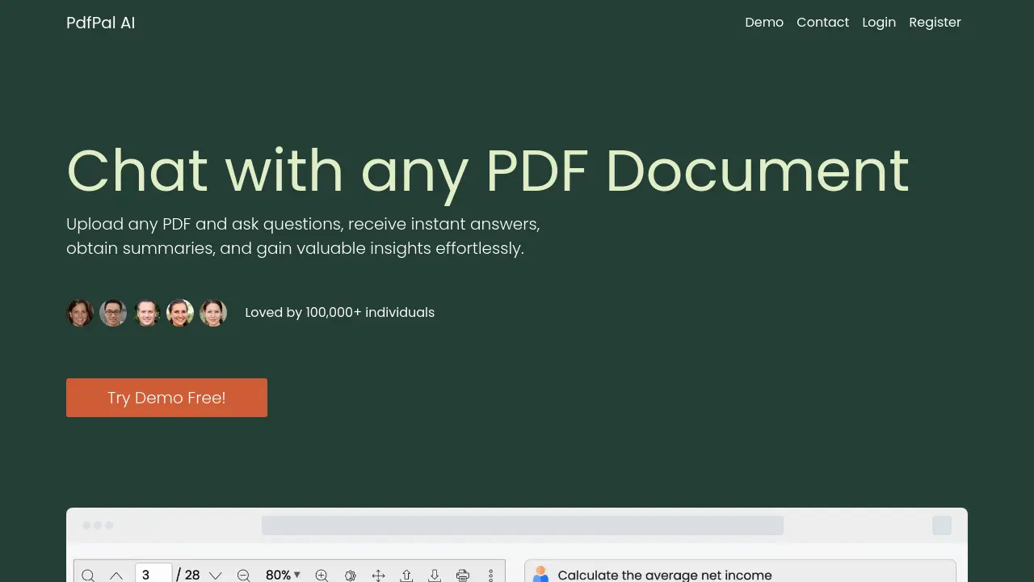Image resolution: width=1034 pixels, height=582 pixels.
Task: Expand the 80% zoom level dropdown
Action: click(x=283, y=575)
